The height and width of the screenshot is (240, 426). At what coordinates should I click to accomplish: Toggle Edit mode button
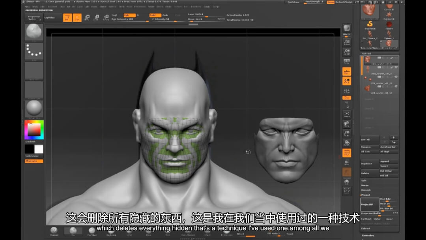point(67,18)
